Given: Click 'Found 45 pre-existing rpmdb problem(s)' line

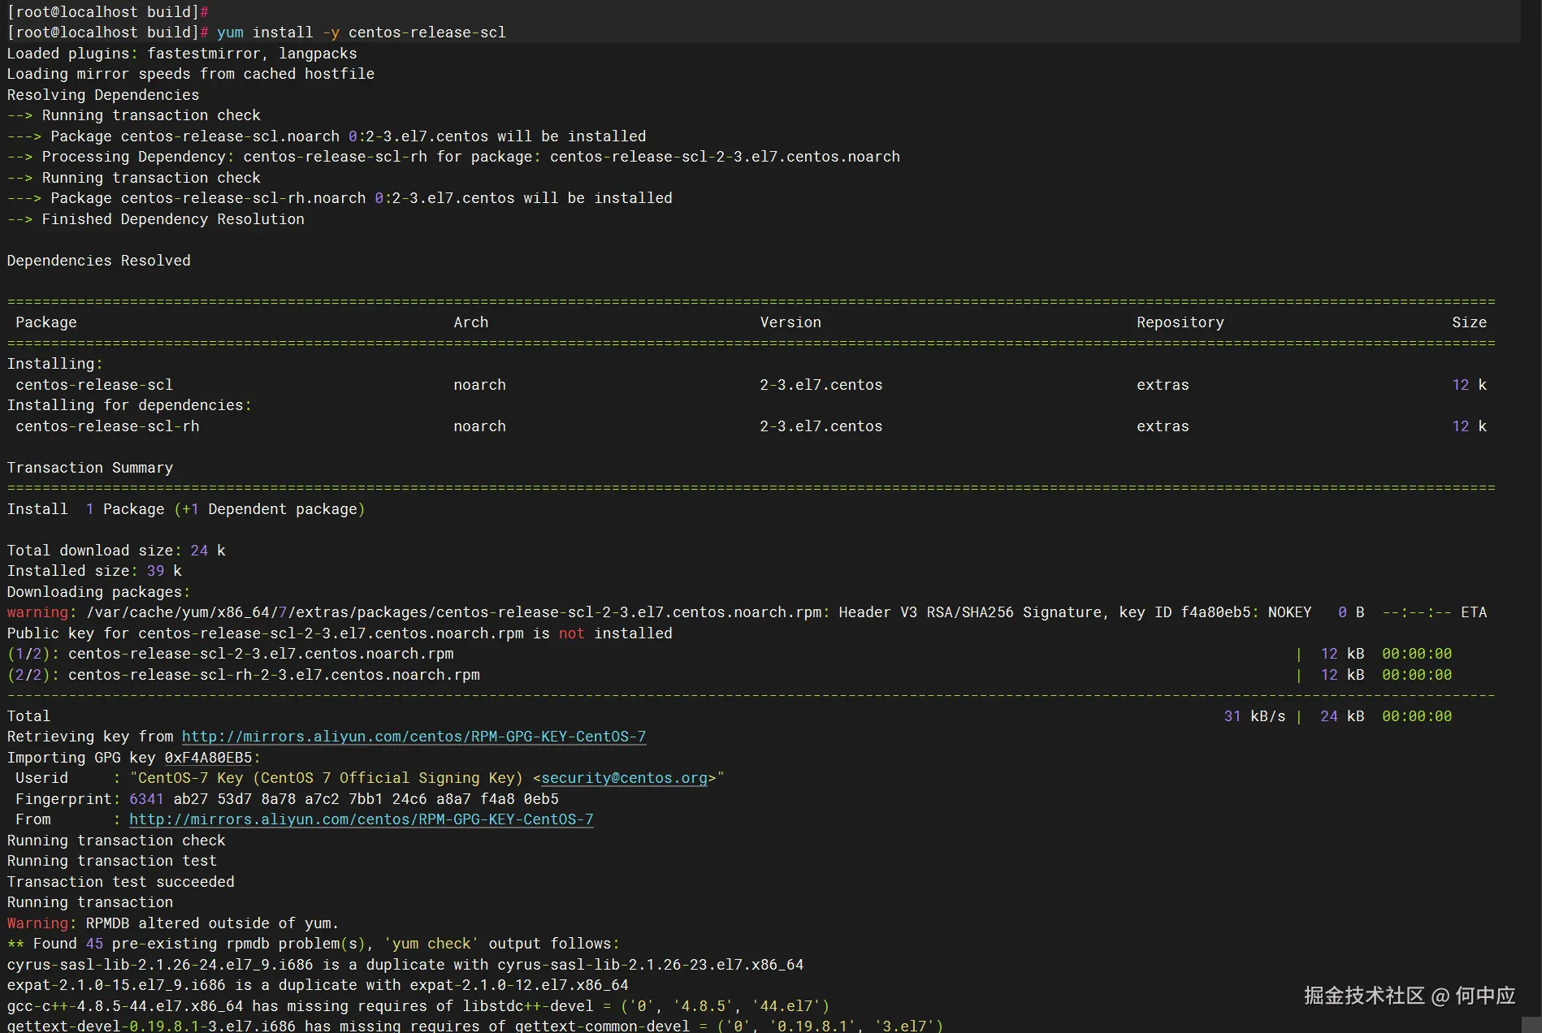Looking at the screenshot, I should coord(314,944).
